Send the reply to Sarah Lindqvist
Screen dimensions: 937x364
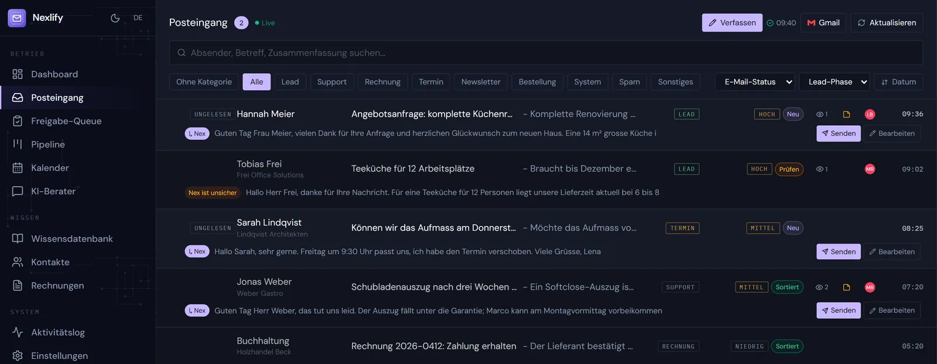839,252
